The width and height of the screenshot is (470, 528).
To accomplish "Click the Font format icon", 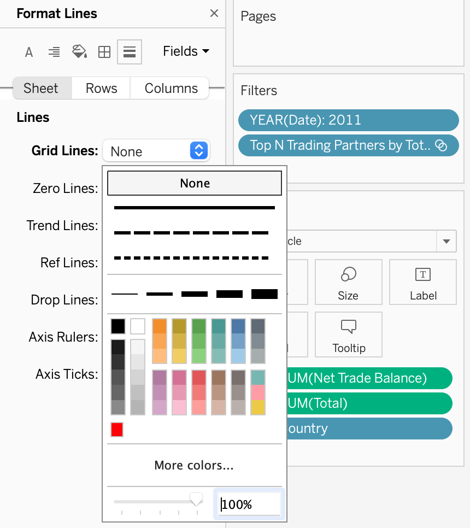I will [29, 52].
